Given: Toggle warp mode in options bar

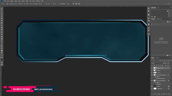Looking at the screenshot, I should [73, 4].
